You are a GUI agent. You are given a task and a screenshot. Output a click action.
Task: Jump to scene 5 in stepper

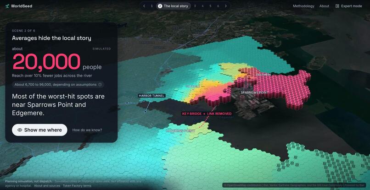210,6
